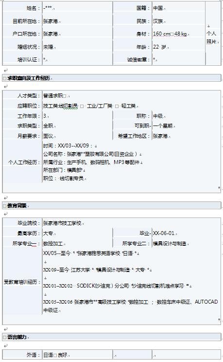
Task: Click the 应聘职位 text 技工类-线切割员
Action: (60, 106)
